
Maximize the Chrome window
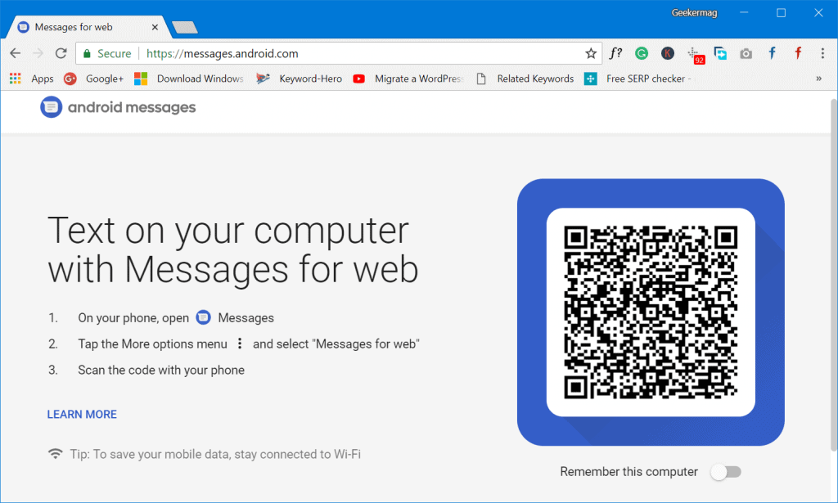(782, 13)
